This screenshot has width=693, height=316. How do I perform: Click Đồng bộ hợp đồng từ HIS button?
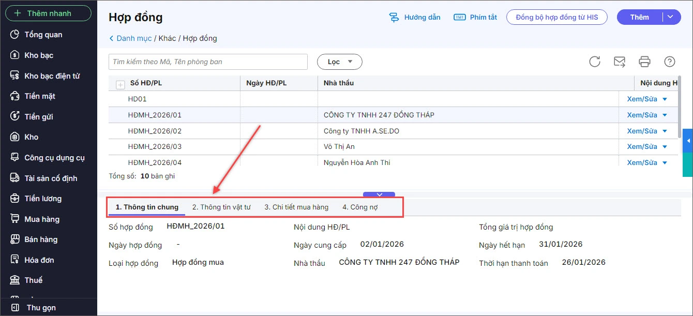click(x=556, y=17)
